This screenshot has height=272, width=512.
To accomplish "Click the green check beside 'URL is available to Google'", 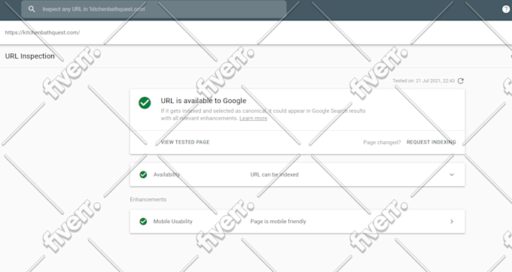I will click(x=145, y=103).
